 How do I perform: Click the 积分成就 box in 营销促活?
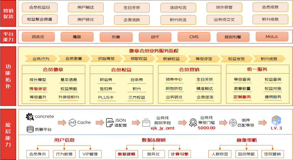tap(270, 19)
